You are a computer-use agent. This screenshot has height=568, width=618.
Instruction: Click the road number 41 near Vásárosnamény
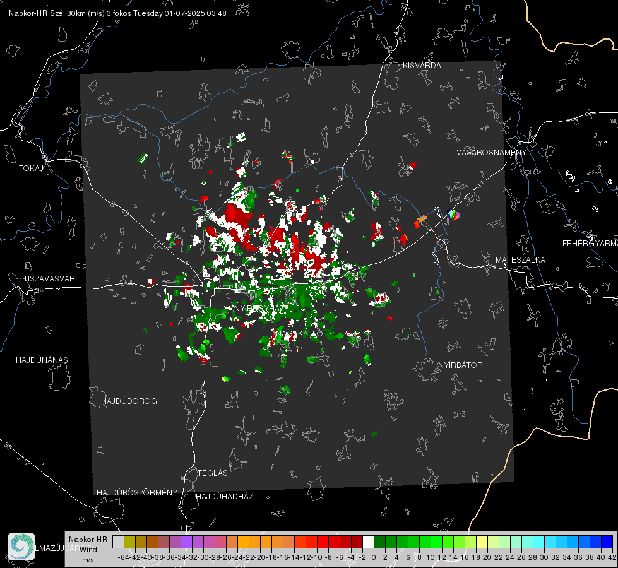tap(480, 184)
